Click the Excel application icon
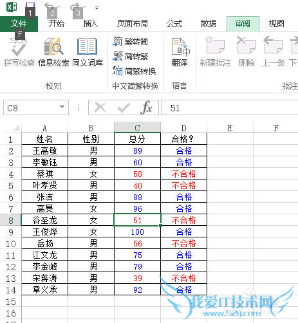Image resolution: width=298 pixels, height=323 pixels. click(12, 8)
